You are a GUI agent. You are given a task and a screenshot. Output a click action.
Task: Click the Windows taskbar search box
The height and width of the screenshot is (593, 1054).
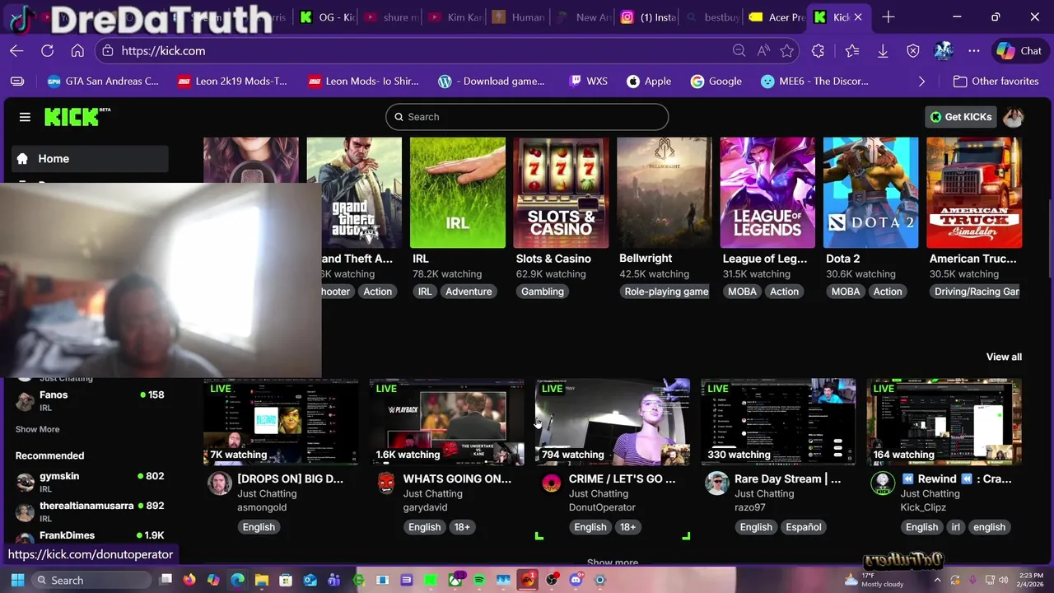[92, 580]
